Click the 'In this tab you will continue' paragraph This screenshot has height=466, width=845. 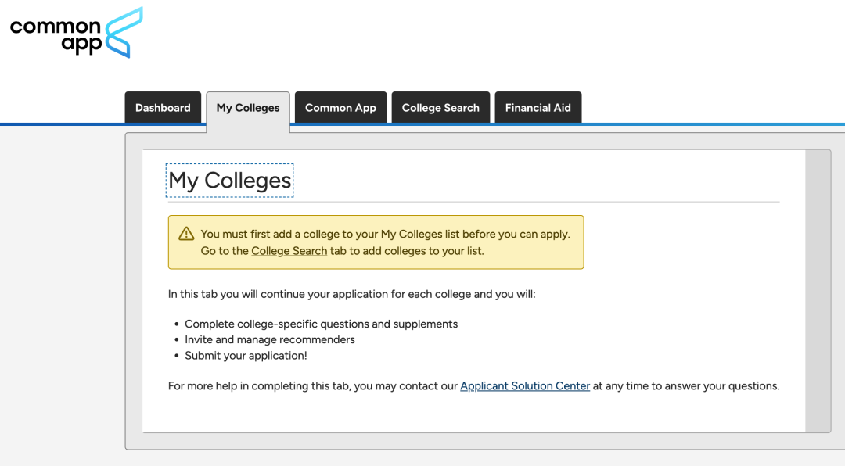coord(352,294)
